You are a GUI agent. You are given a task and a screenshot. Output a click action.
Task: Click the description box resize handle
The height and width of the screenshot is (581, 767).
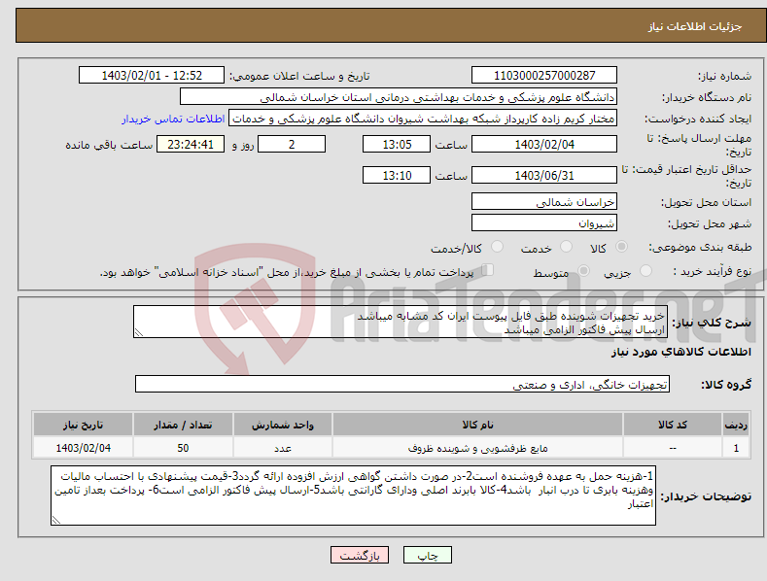click(x=139, y=332)
